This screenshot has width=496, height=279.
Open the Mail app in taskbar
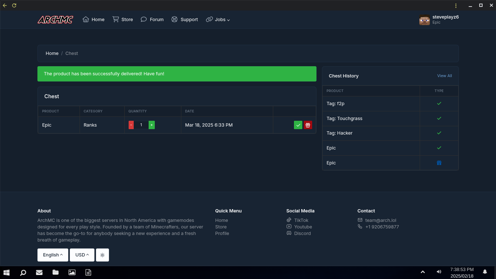pos(39,272)
